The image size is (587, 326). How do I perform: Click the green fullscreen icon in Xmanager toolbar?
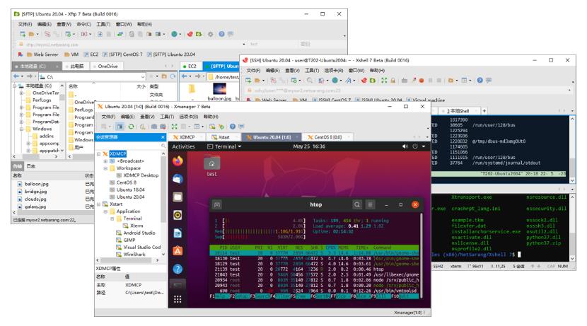tap(174, 127)
